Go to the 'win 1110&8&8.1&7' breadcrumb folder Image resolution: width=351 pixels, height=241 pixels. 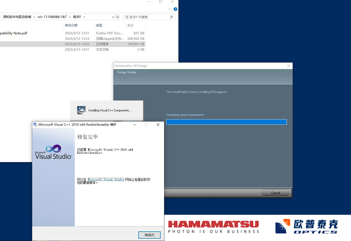point(52,17)
